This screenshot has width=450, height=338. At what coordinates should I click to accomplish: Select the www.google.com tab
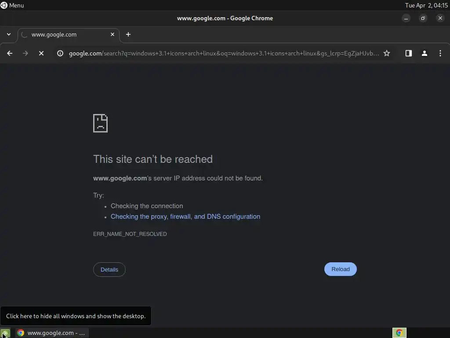[x=69, y=35]
